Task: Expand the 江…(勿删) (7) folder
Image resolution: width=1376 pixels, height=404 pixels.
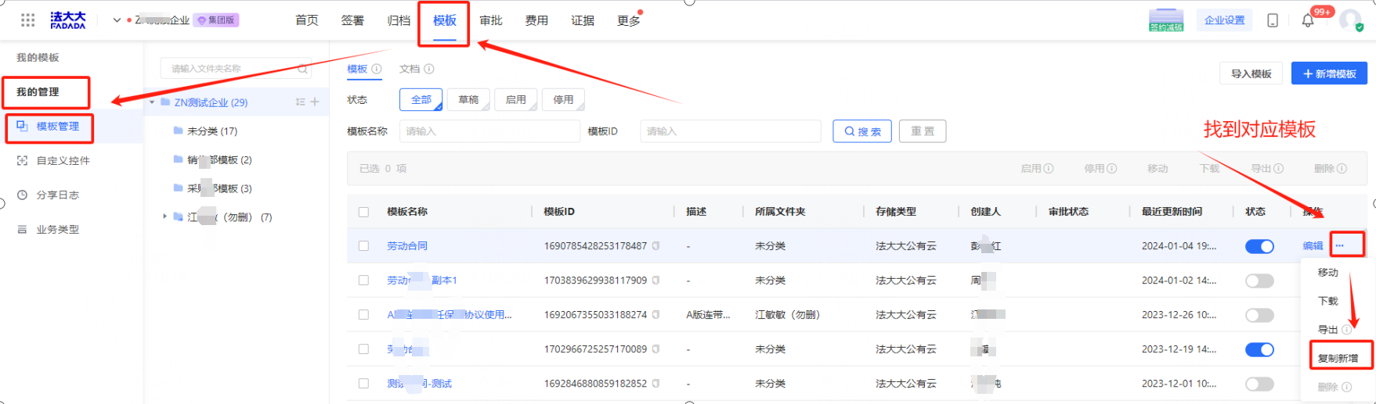Action: (164, 216)
